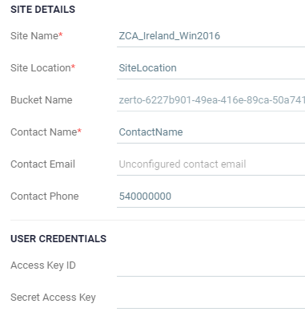Click the Site Name input field
This screenshot has height=320, width=305.
click(211, 36)
